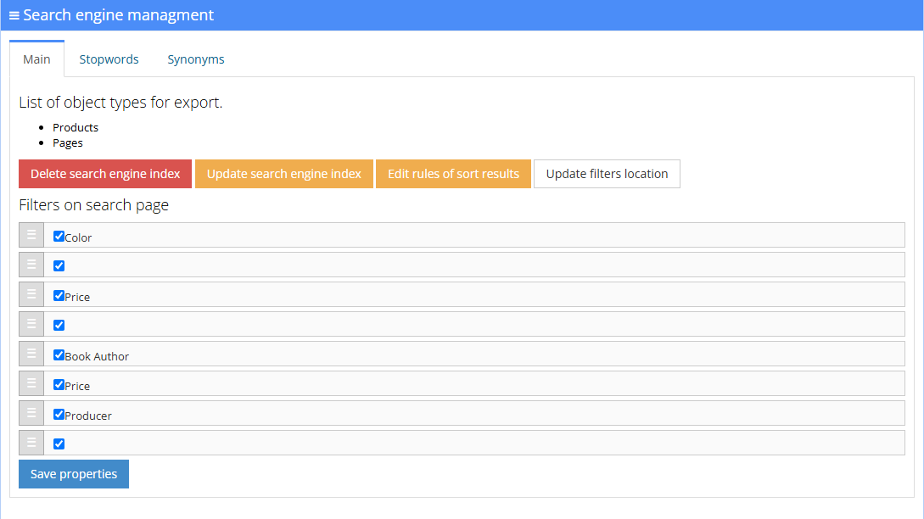Click drag handle of unlabeled row above Book Author
Screen dimensions: 924x519
(x=31, y=324)
